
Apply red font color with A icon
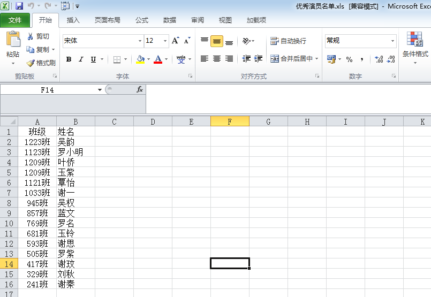pos(158,59)
